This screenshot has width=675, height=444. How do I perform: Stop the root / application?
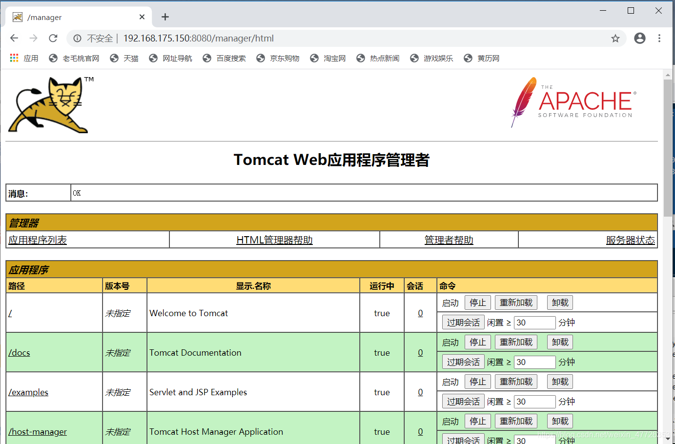click(x=478, y=303)
